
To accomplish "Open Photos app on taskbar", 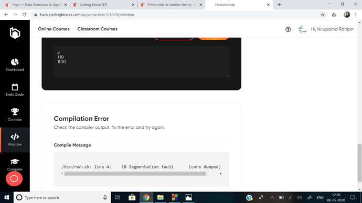I will (189, 197).
